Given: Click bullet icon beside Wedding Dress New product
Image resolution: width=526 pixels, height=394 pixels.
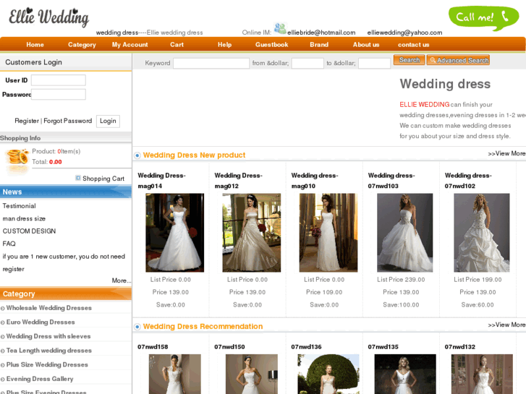Looking at the screenshot, I should click(137, 155).
